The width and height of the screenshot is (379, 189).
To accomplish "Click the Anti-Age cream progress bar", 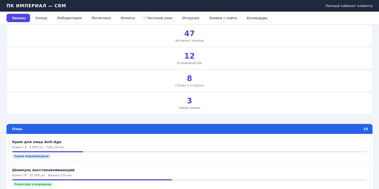I will coord(190,152).
